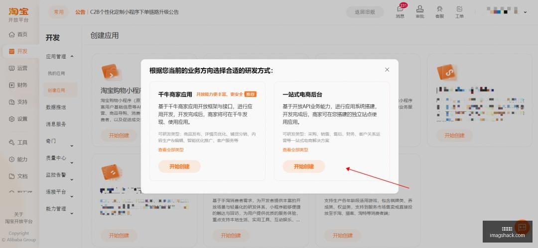This screenshot has width=538, height=248.
Task: Expand the 奇门 menu section
Action: pyautogui.click(x=60, y=141)
